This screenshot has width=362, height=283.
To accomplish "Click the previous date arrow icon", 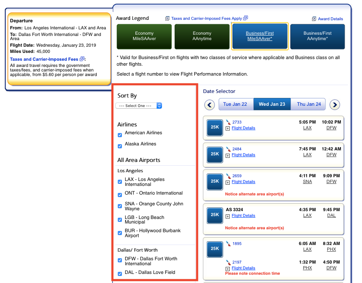I will [x=210, y=105].
